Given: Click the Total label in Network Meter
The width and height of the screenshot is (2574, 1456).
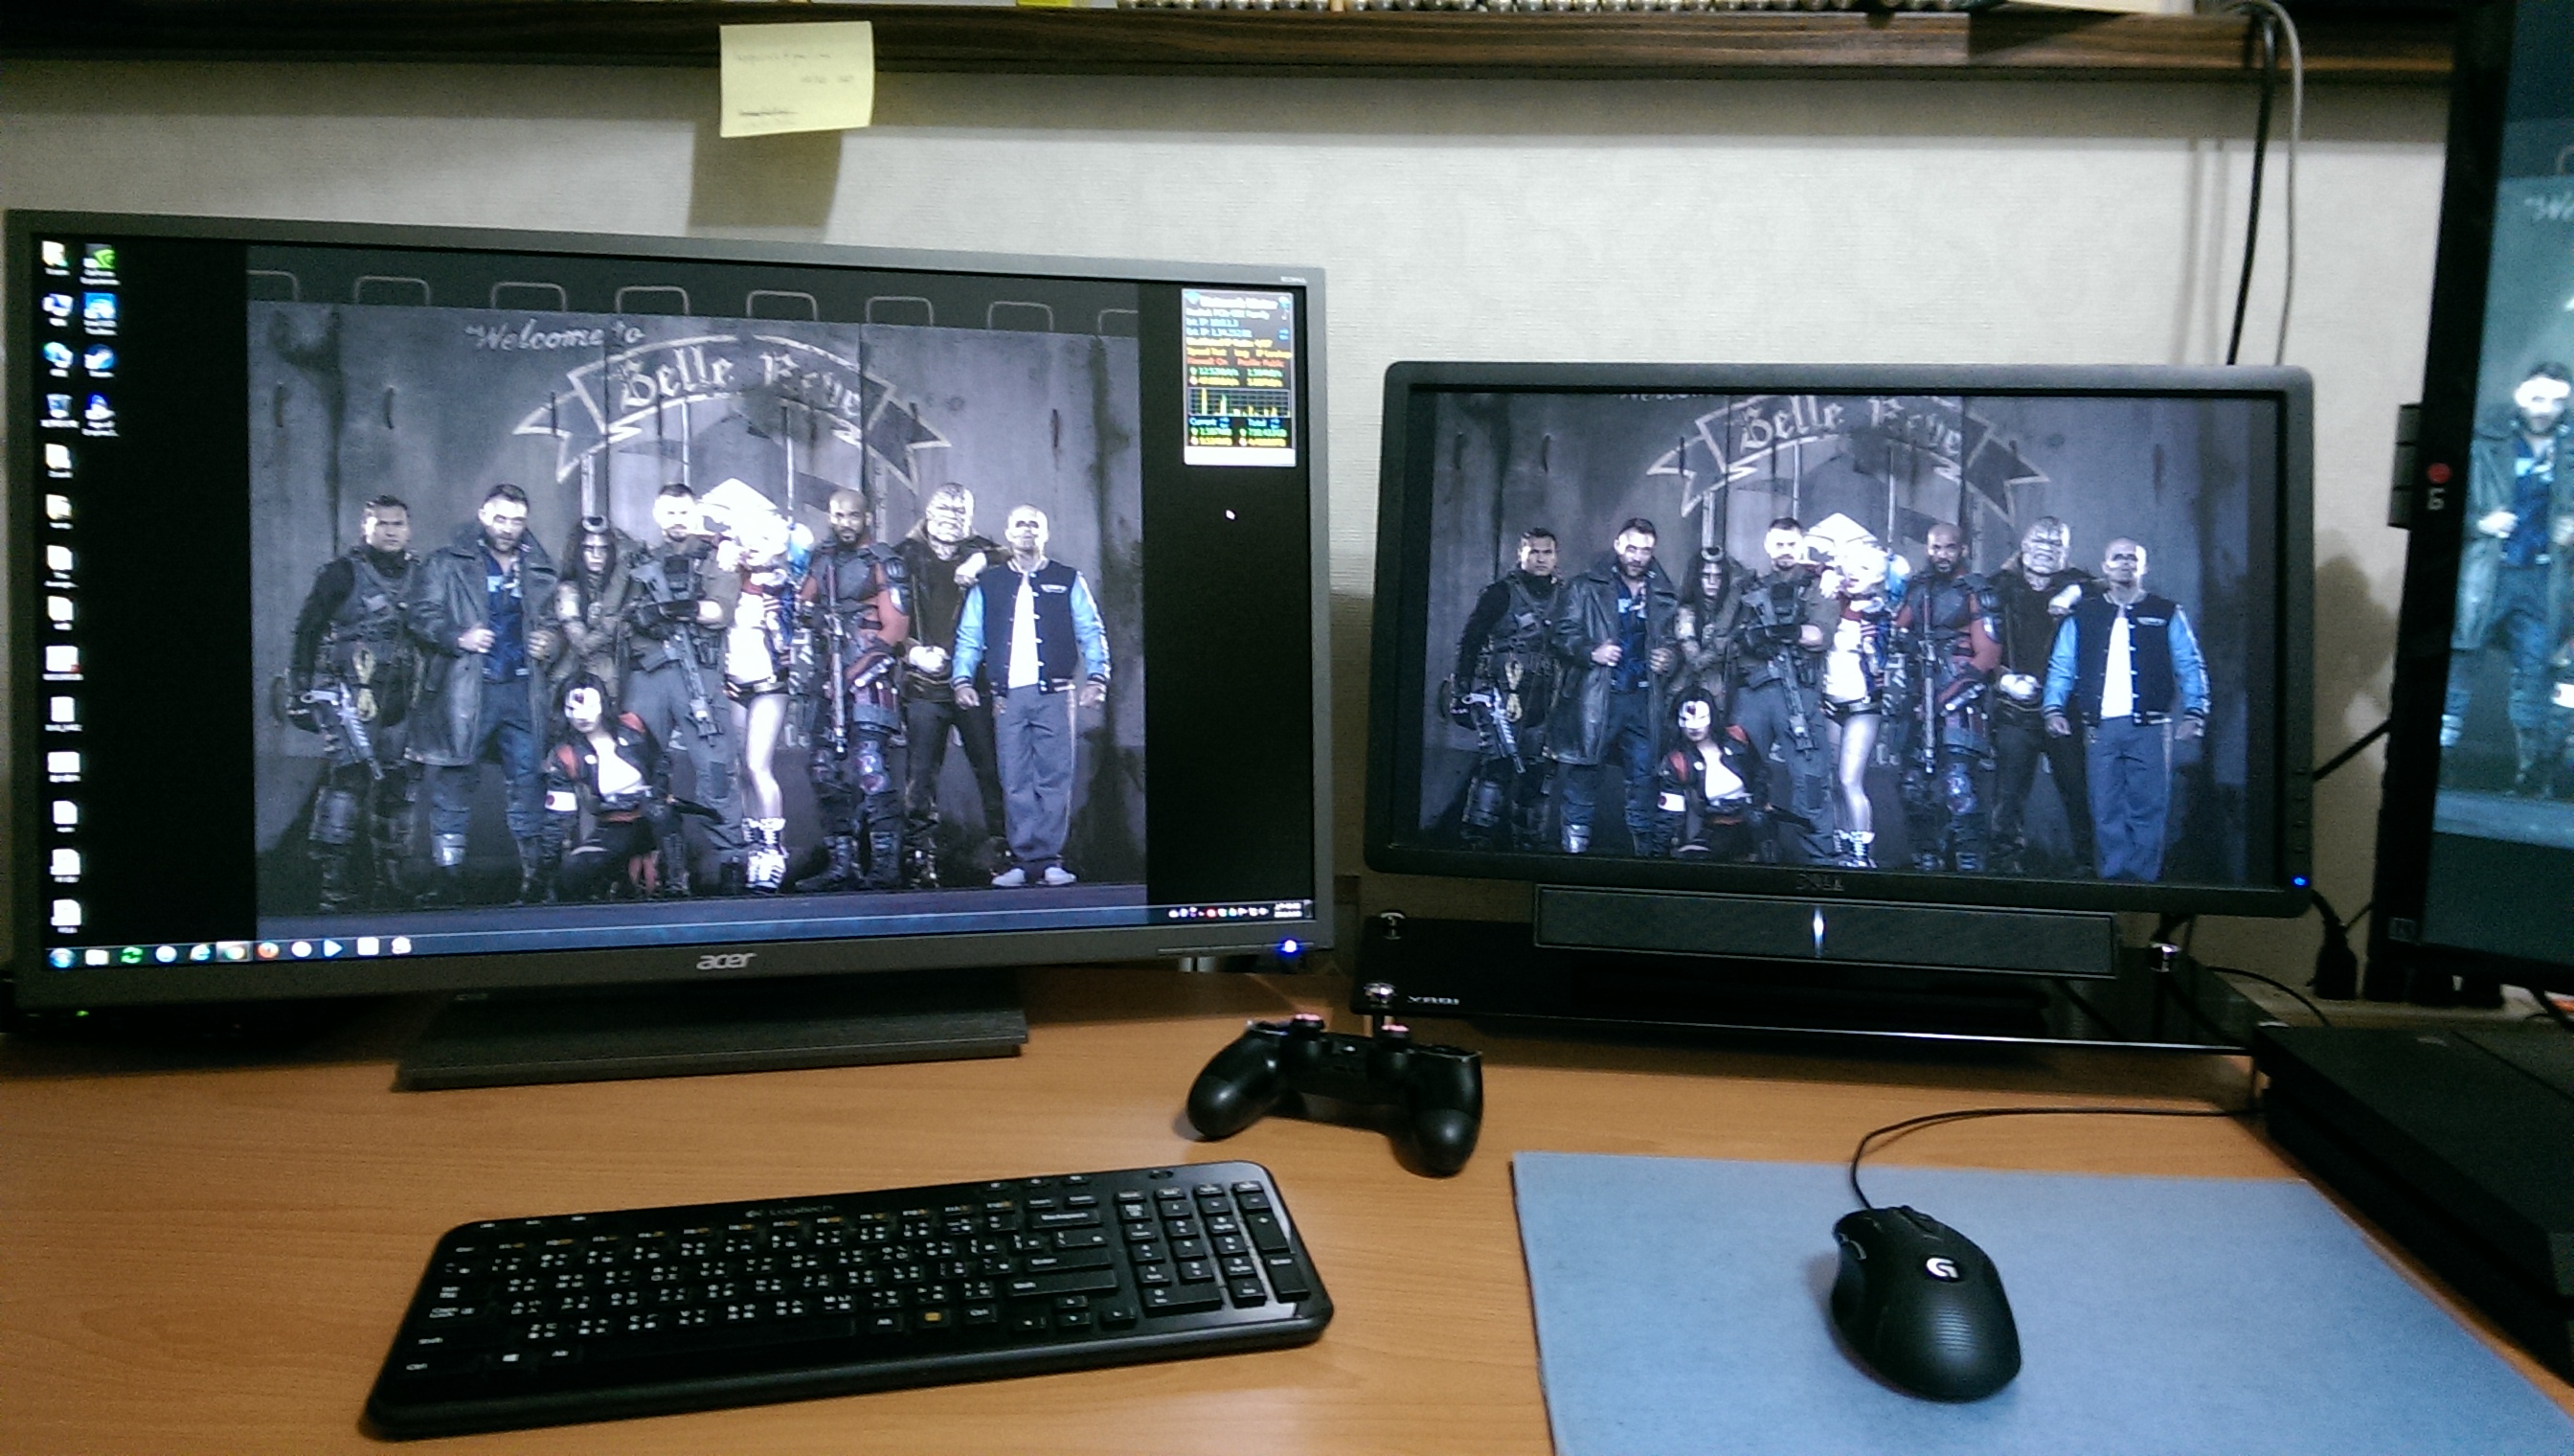Looking at the screenshot, I should [x=1257, y=422].
